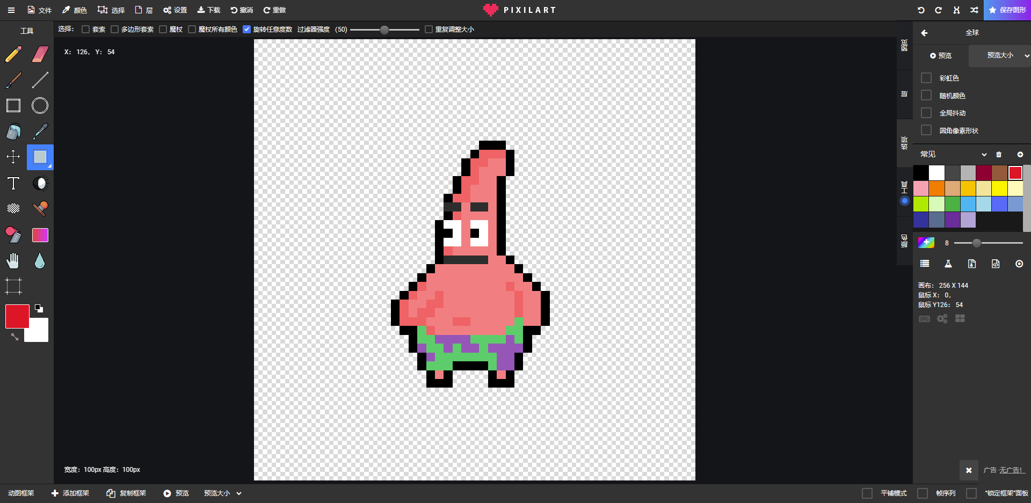Click the flask color mixer icon
This screenshot has width=1031, height=503.
[948, 264]
